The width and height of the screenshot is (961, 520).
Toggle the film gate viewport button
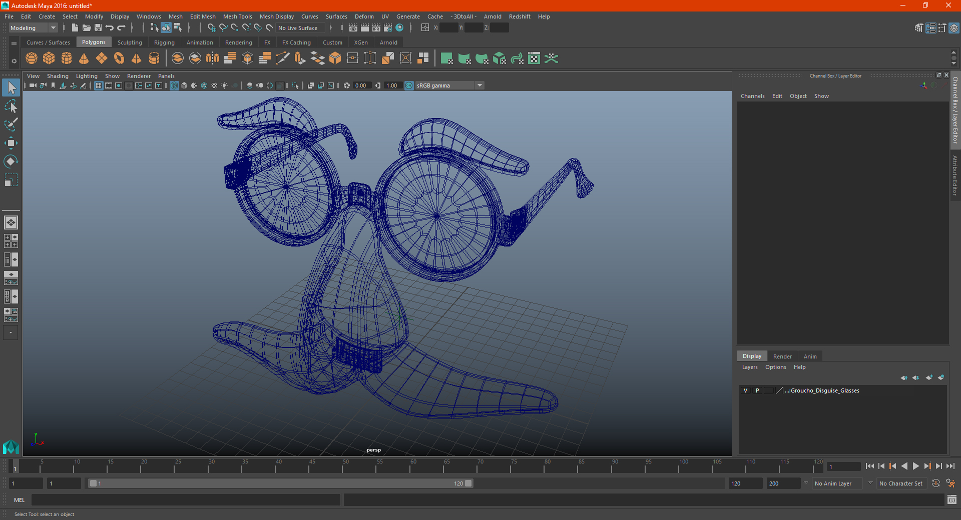pos(109,85)
